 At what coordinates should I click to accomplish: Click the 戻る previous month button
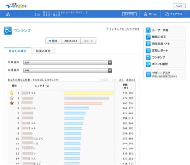[53, 41]
